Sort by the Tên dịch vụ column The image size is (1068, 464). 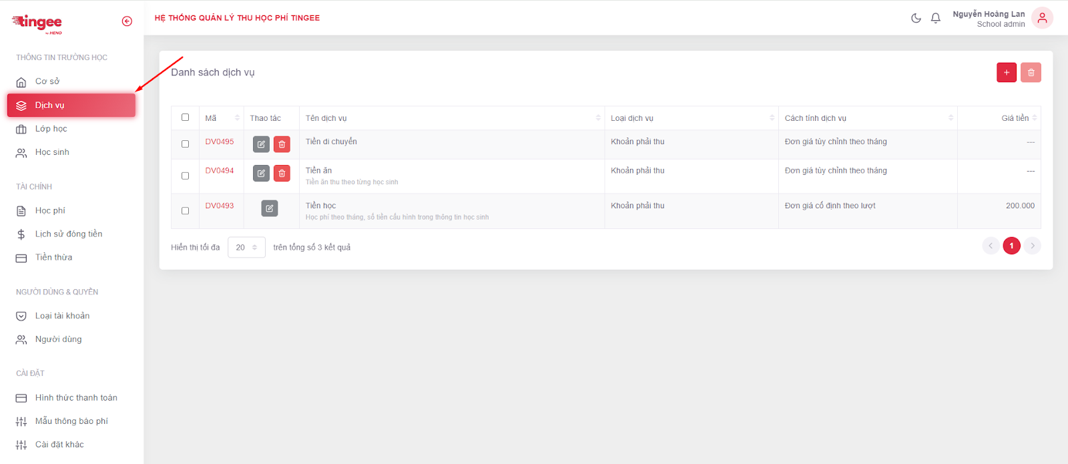pyautogui.click(x=598, y=118)
